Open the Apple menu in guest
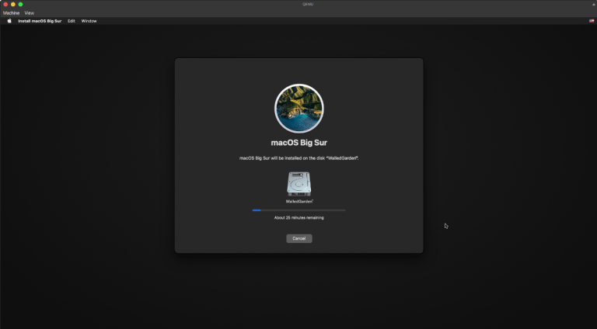Screen dimensions: 597x329 click(x=9, y=21)
